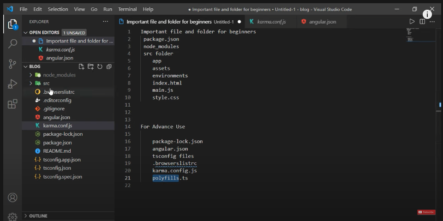
Task: Click the New File icon in Blog section
Action: tap(82, 66)
